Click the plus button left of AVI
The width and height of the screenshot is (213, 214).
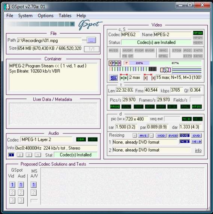(135, 136)
